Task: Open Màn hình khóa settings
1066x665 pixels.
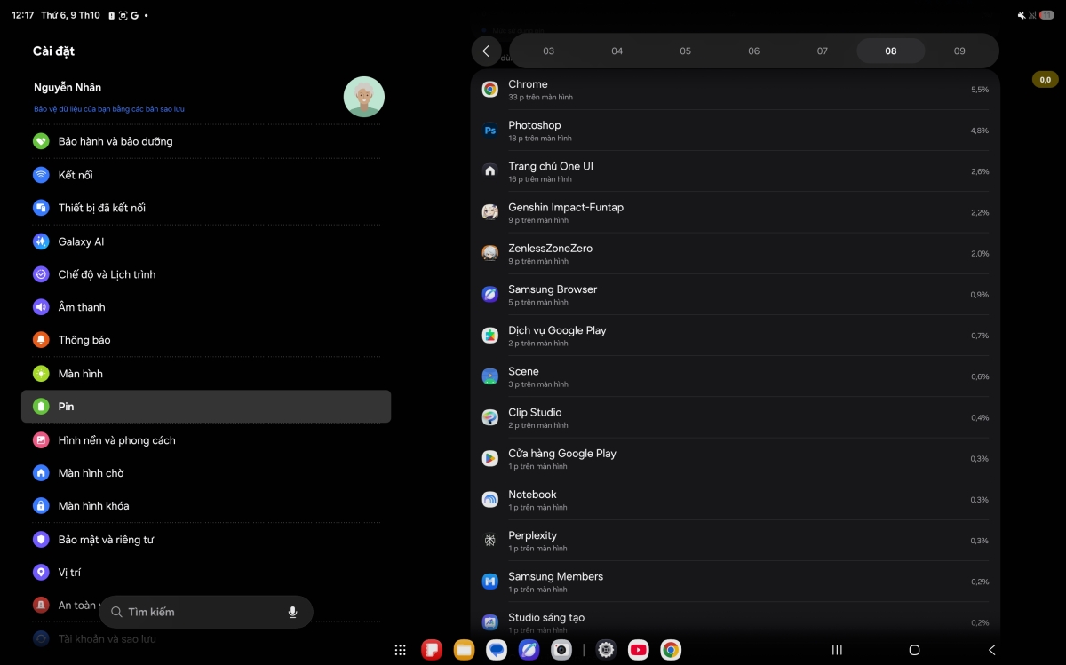Action: [206, 506]
